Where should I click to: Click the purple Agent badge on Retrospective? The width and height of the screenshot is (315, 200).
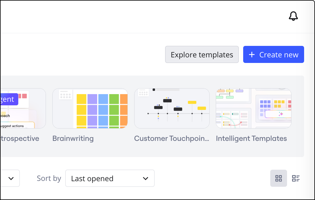pyautogui.click(x=9, y=99)
